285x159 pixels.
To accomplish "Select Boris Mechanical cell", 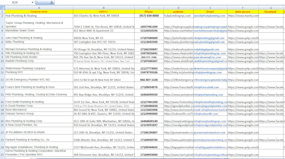I will [39, 110].
